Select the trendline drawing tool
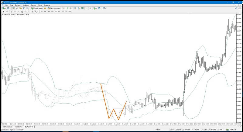243x132 pixels. point(18,12)
